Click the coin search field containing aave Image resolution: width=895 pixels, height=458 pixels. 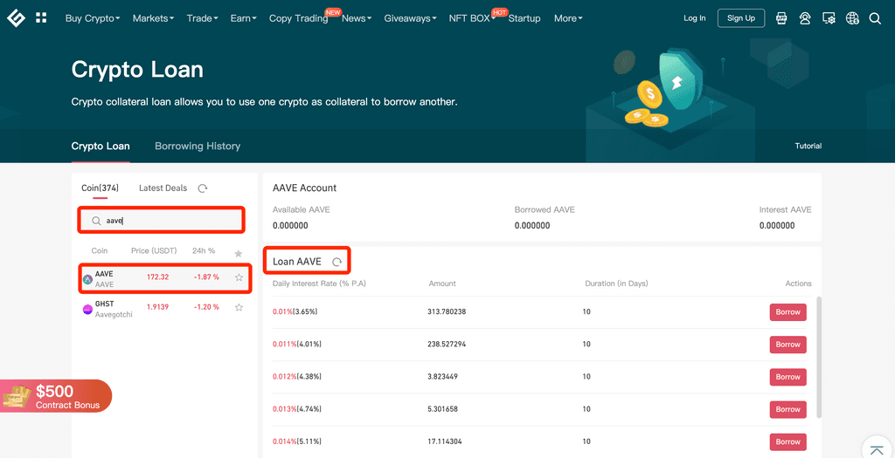click(x=162, y=221)
